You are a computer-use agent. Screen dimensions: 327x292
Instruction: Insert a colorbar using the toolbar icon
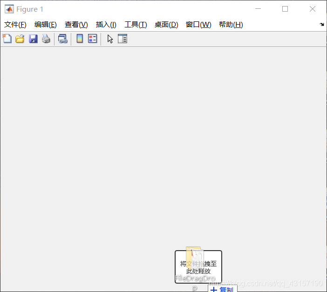[x=80, y=39]
